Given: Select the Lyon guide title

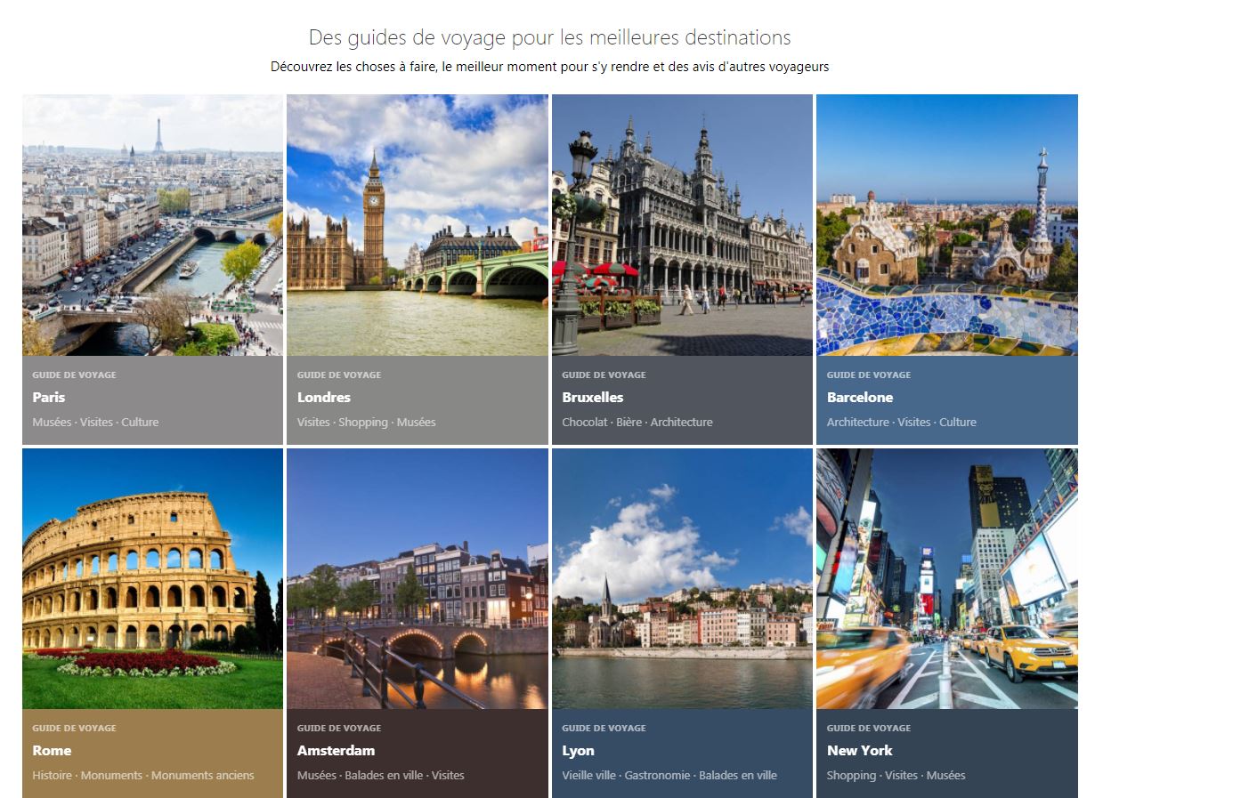Looking at the screenshot, I should coord(578,751).
